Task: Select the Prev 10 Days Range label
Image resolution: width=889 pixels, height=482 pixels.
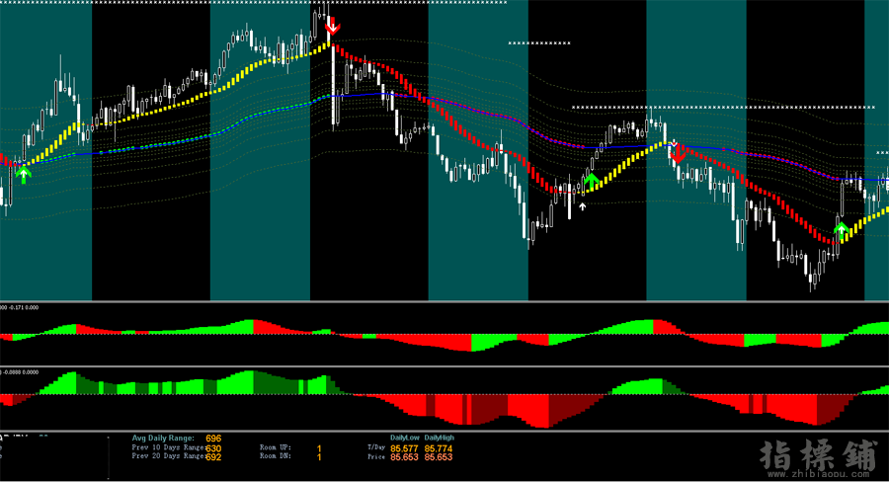Action: [x=168, y=448]
